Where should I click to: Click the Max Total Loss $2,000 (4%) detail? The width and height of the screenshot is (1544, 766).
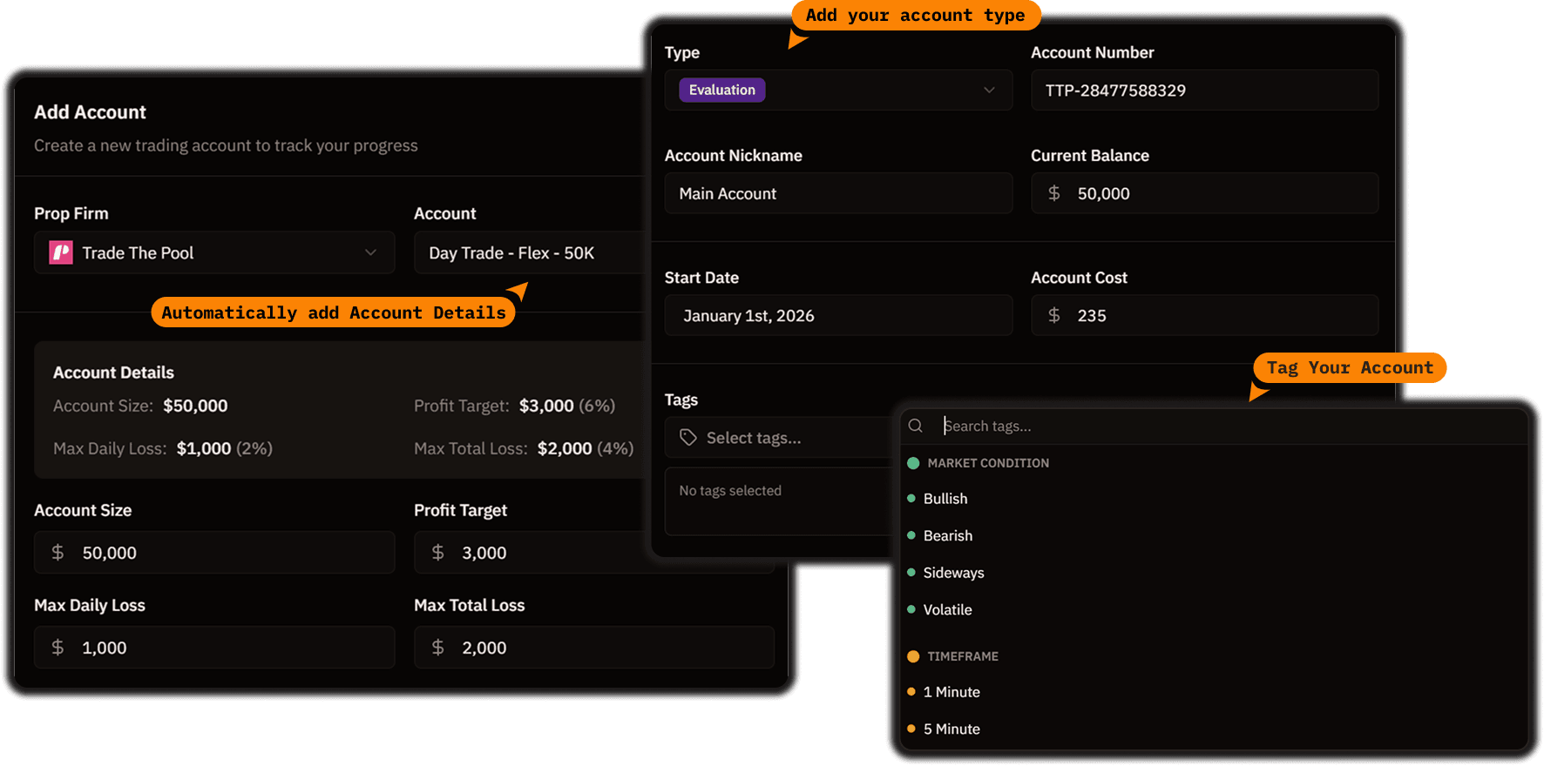pyautogui.click(x=524, y=449)
